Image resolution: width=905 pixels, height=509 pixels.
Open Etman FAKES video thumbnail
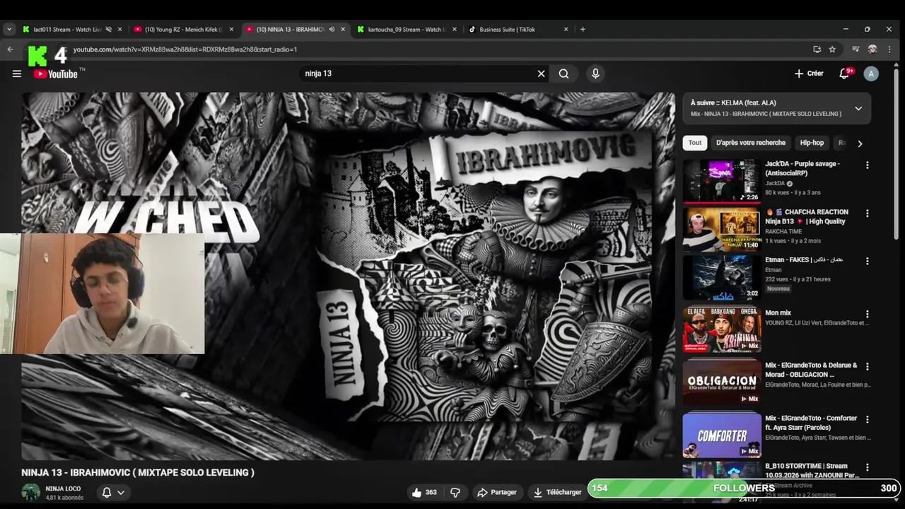point(722,277)
